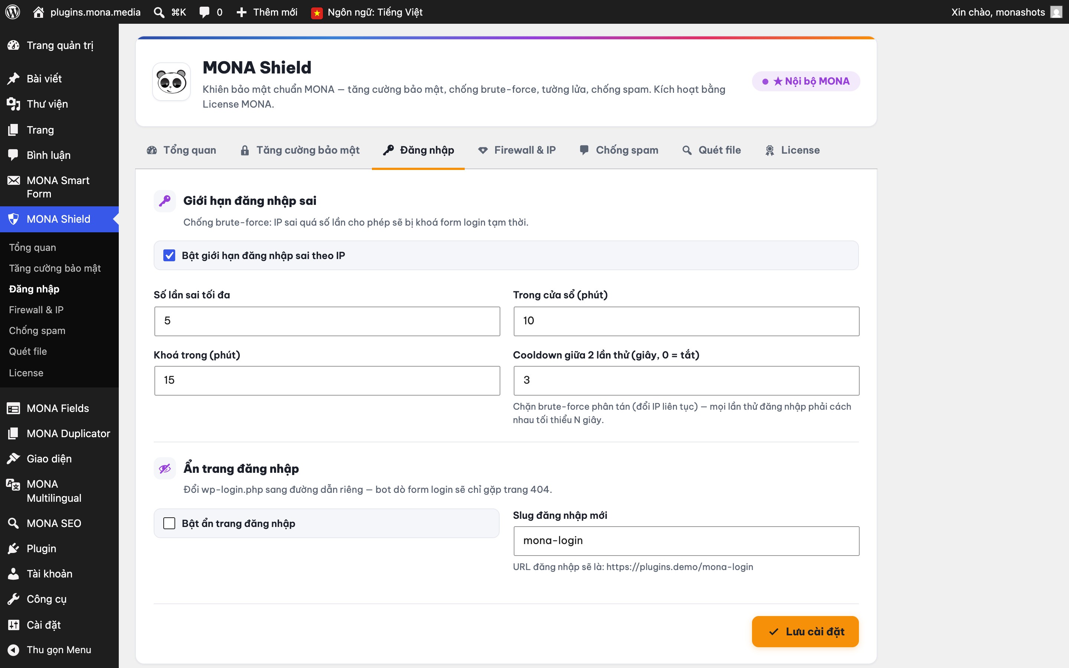Switch to the Chống spam tab
Screen dimensions: 1069x668
tap(618, 150)
